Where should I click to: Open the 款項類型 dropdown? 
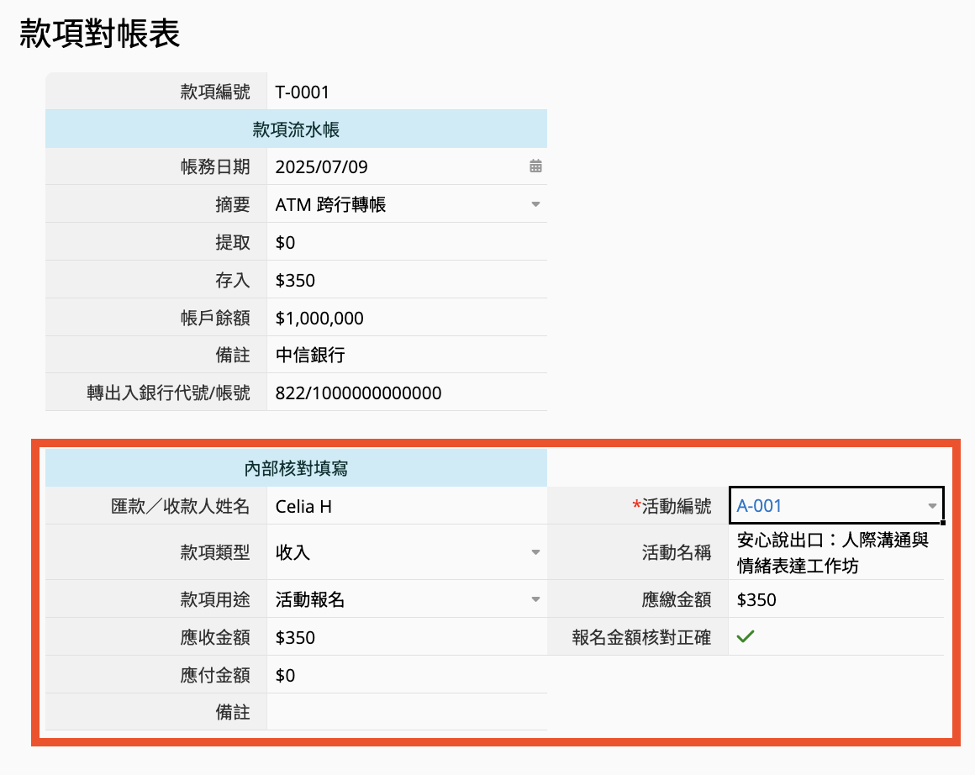pyautogui.click(x=535, y=552)
